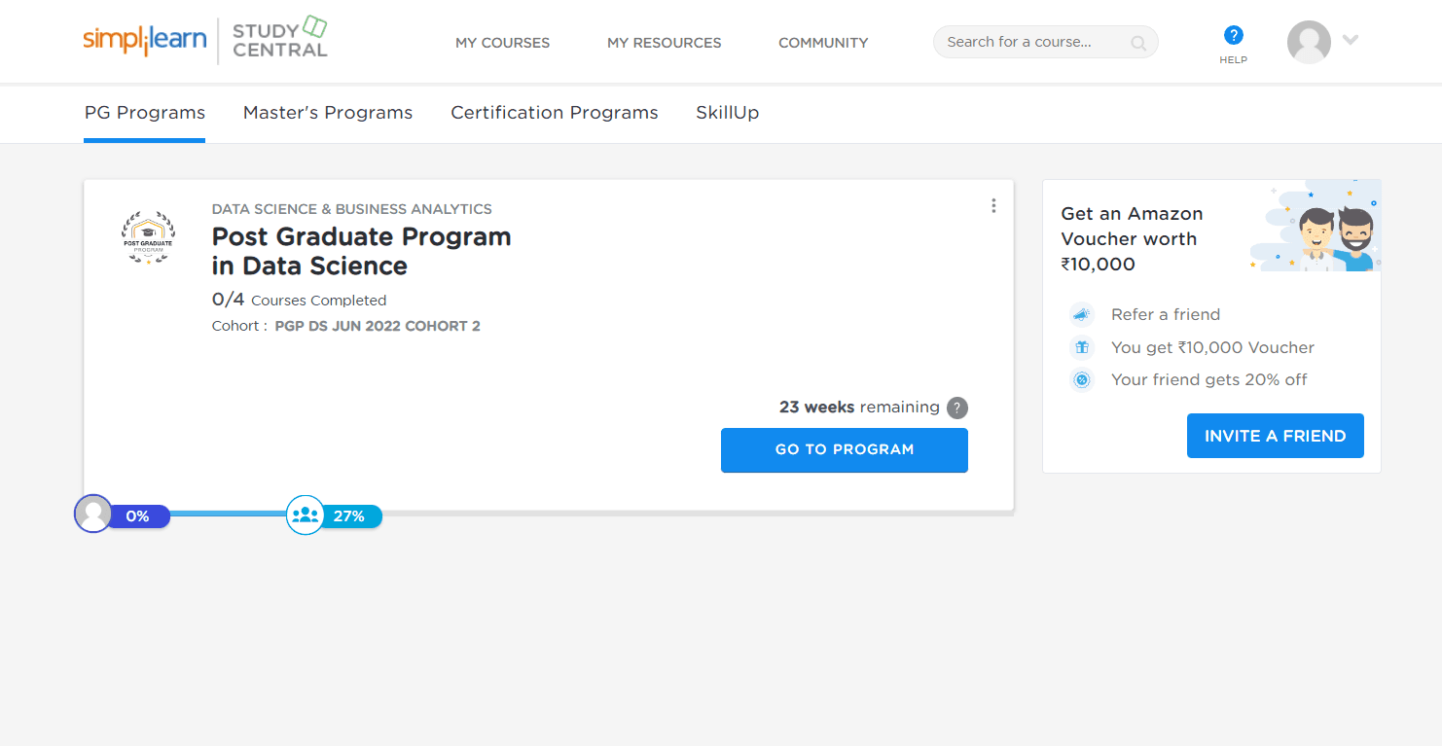
Task: Switch to Master's Programs tab
Action: (x=328, y=113)
